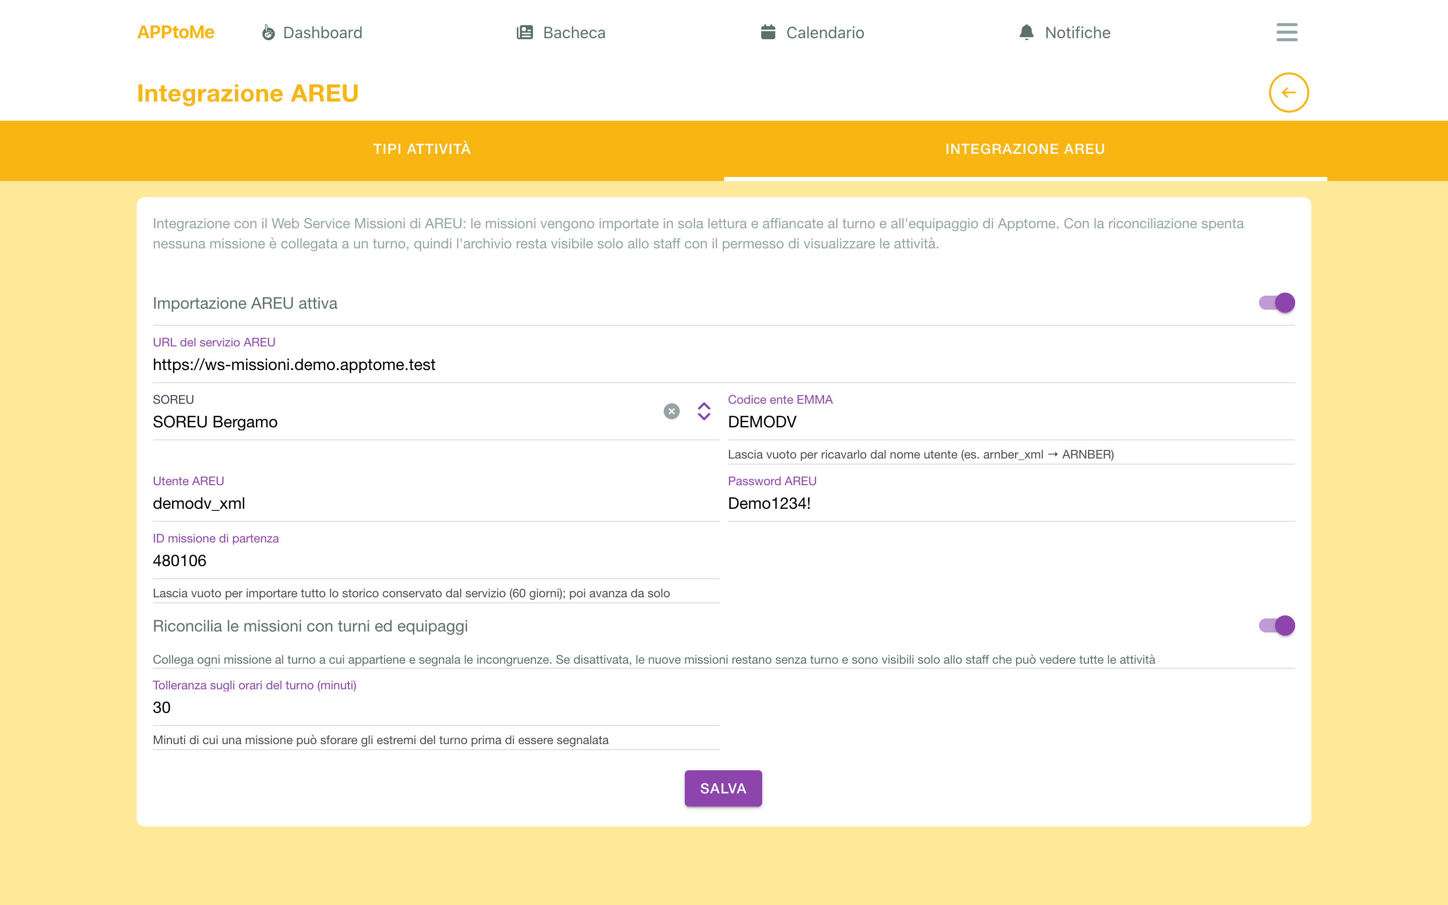Expand the SOREU dropdown chevrons
This screenshot has height=905, width=1448.
point(704,411)
